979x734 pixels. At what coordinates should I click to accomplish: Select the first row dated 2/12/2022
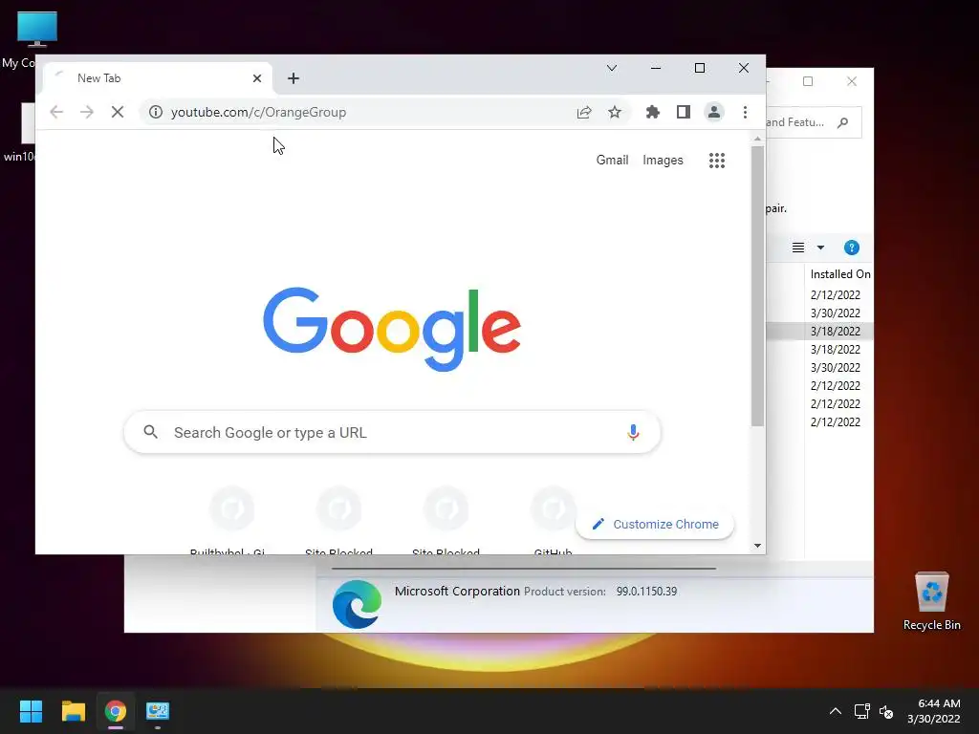[836, 294]
